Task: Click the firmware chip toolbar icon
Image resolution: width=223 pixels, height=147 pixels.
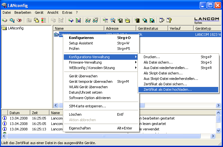Action: coord(138,20)
